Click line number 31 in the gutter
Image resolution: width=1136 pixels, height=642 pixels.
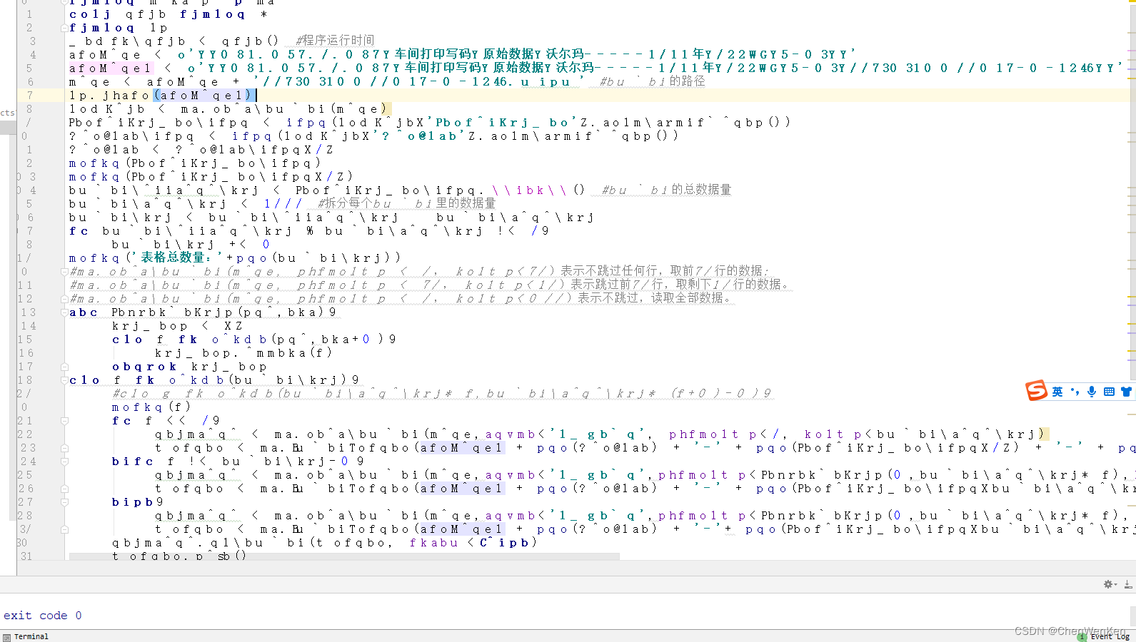point(26,556)
